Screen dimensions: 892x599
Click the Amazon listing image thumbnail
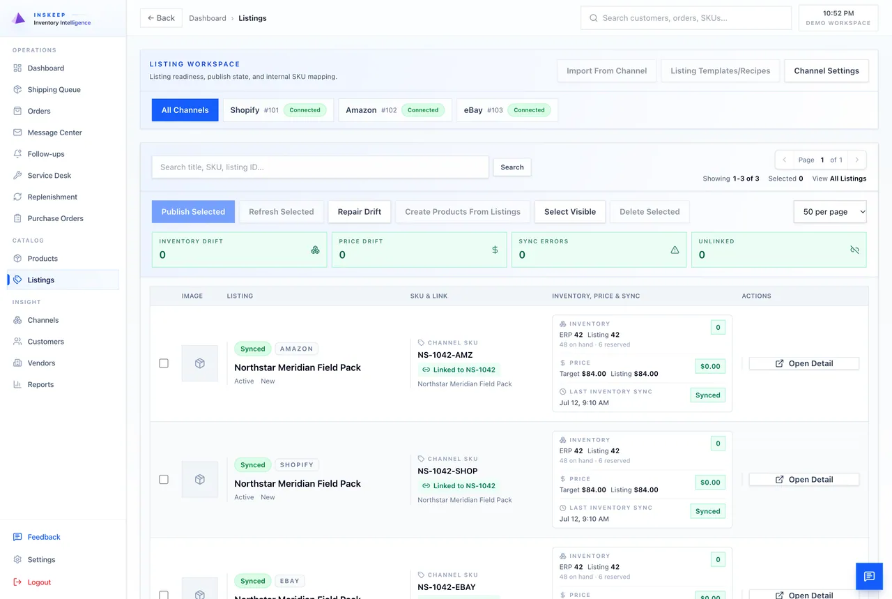200,363
